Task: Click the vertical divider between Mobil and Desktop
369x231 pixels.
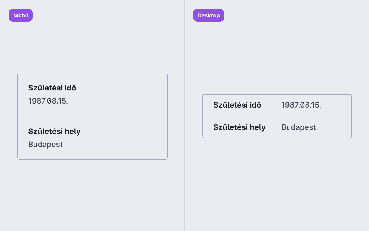Action: (x=184, y=116)
